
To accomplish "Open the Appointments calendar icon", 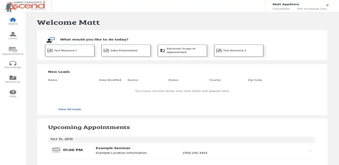I will [13, 49].
